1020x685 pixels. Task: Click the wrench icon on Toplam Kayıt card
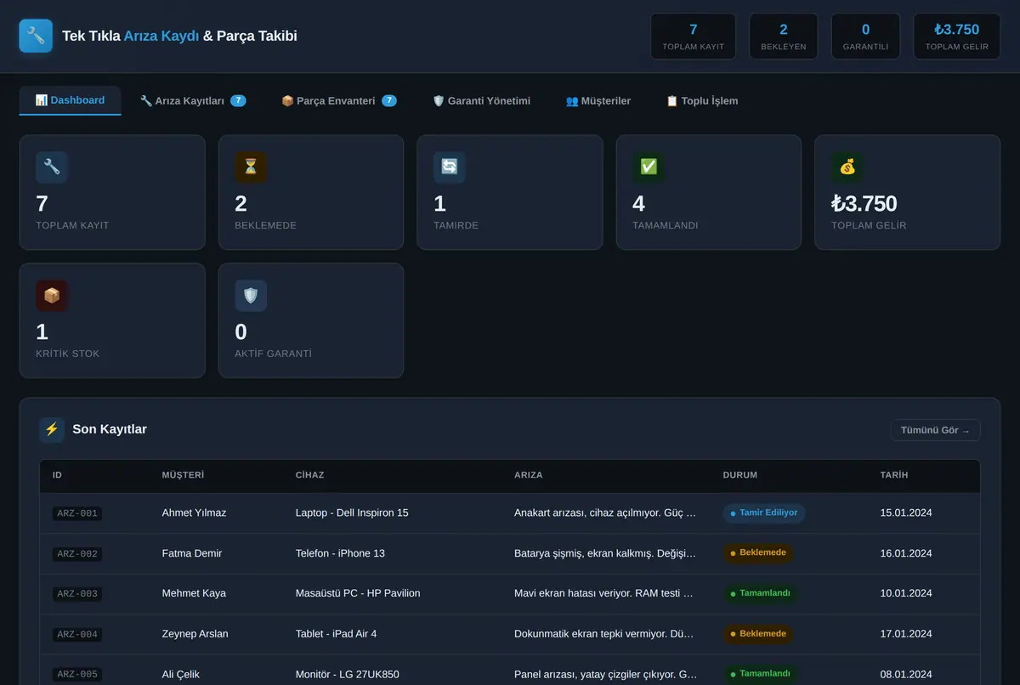[52, 167]
